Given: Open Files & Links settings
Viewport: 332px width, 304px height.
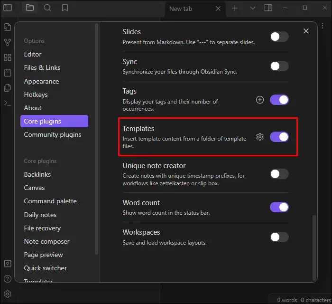Looking at the screenshot, I should (x=54, y=67).
